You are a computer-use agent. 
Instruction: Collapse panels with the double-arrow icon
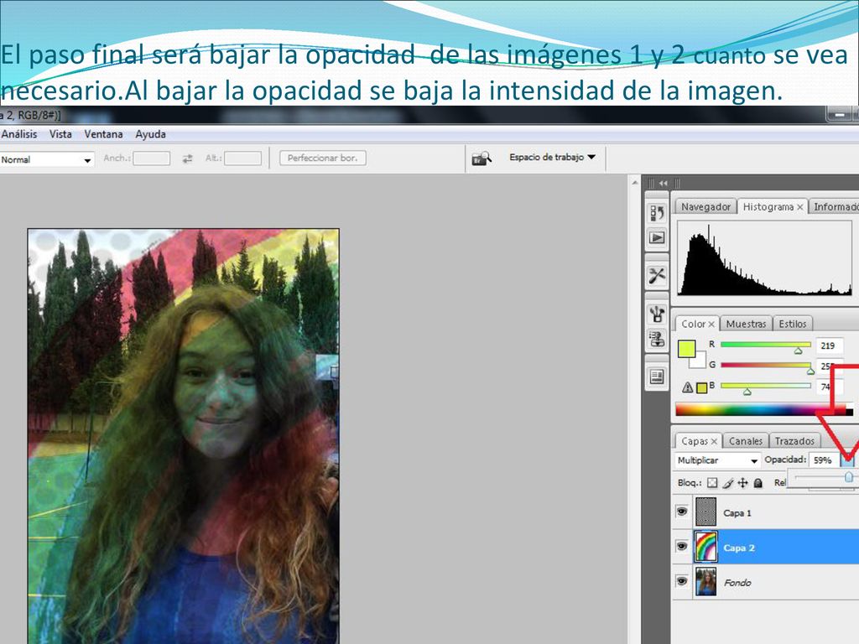[664, 184]
